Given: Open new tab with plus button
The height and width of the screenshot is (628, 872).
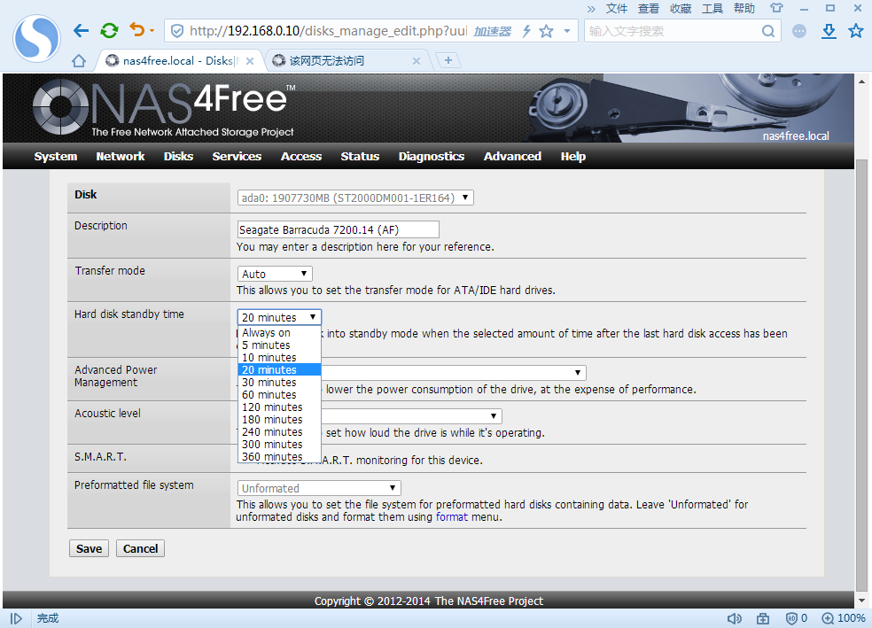Looking at the screenshot, I should click(x=448, y=60).
